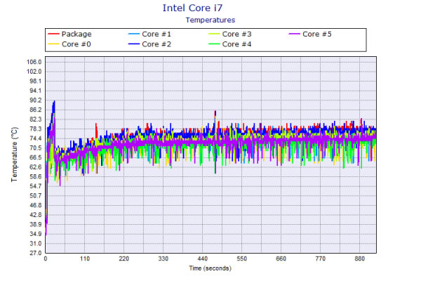Click the Core #2 legend label
Image resolution: width=421 pixels, height=281 pixels.
click(x=156, y=44)
